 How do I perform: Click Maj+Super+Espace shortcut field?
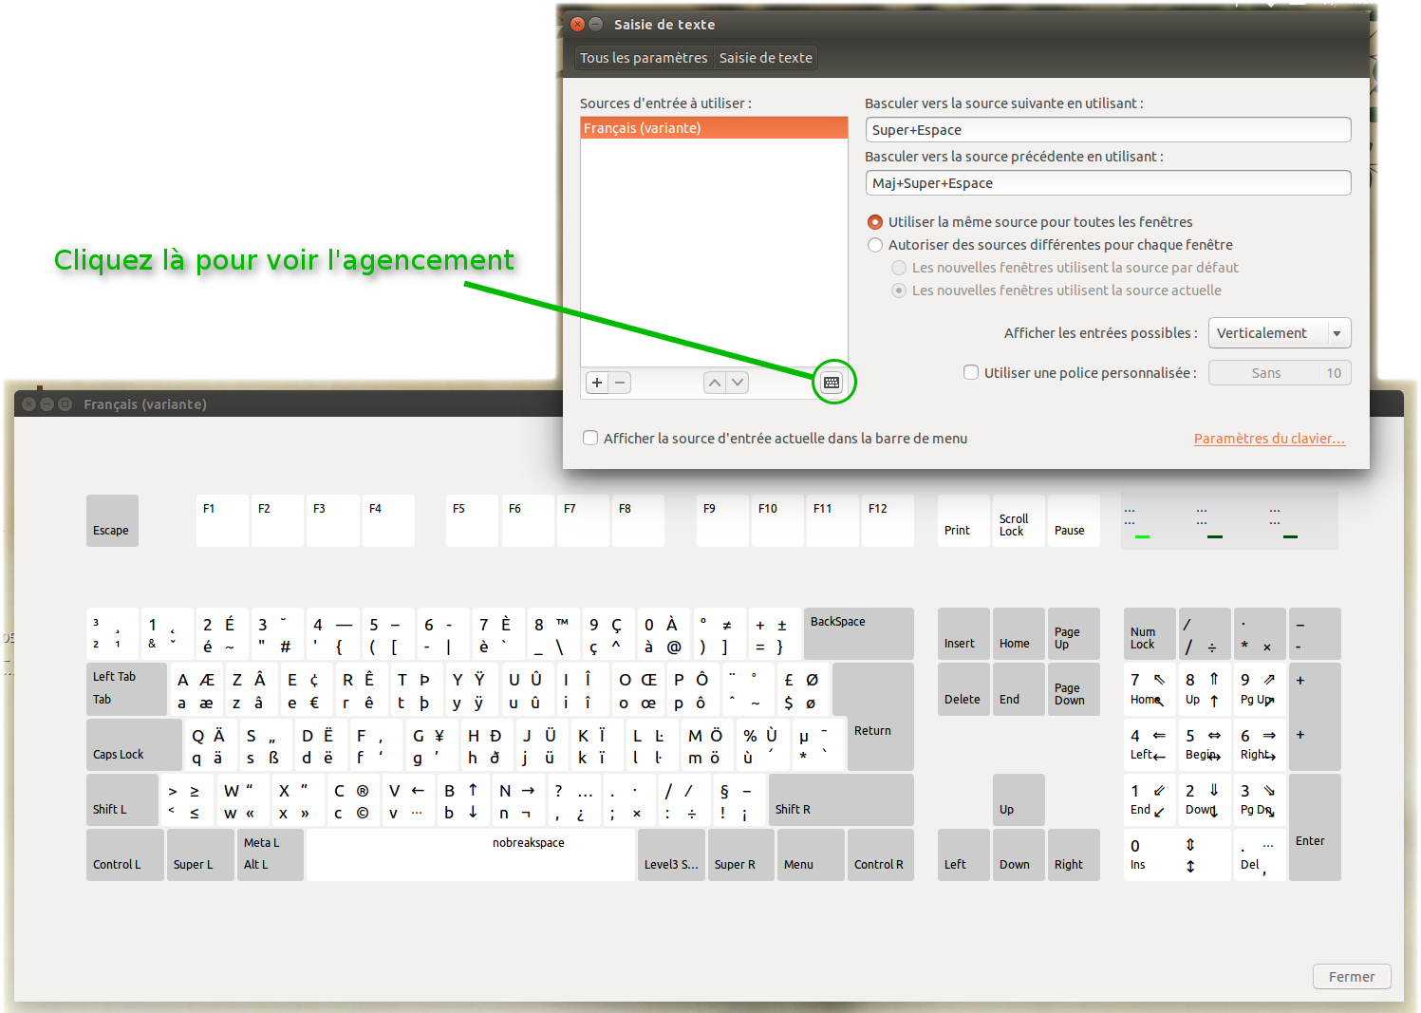point(1108,183)
